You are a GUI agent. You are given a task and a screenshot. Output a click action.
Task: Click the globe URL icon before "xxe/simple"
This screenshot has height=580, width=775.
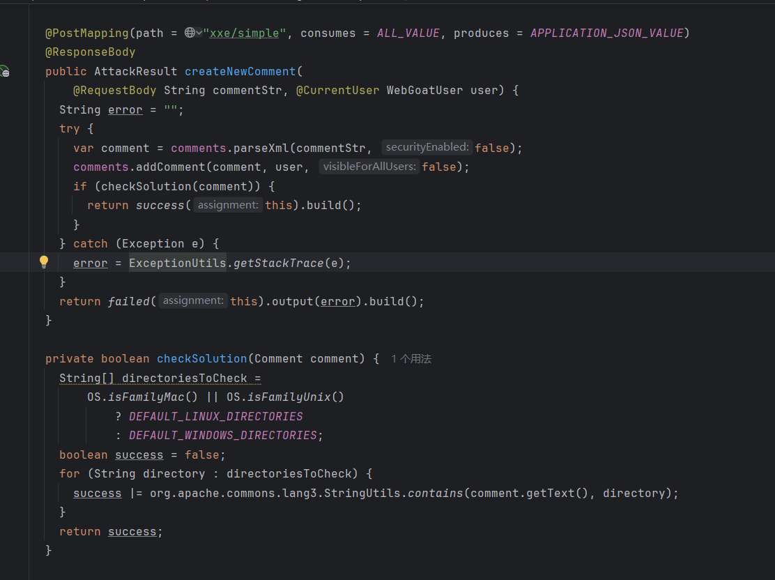190,33
